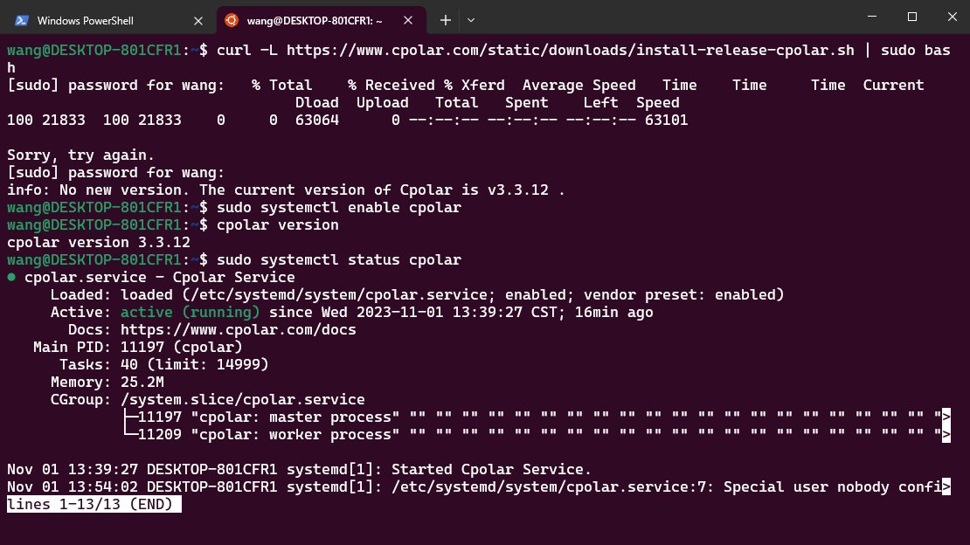Maximize the terminal window

(911, 17)
